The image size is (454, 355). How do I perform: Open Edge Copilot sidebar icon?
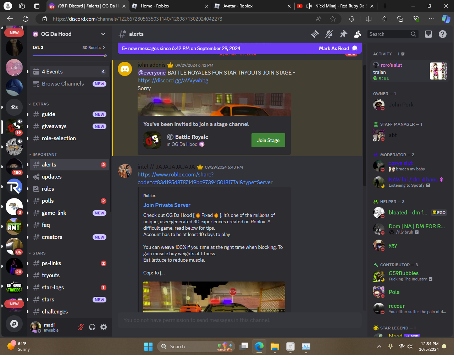tap(446, 19)
